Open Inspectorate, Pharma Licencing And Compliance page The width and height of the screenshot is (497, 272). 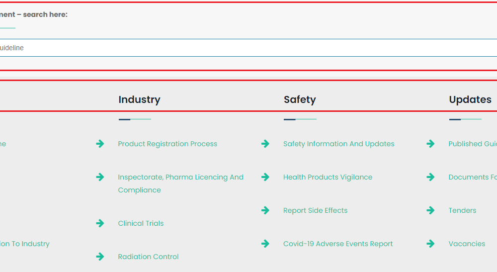[180, 178]
